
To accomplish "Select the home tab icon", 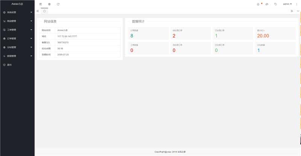I will pos(44,11).
